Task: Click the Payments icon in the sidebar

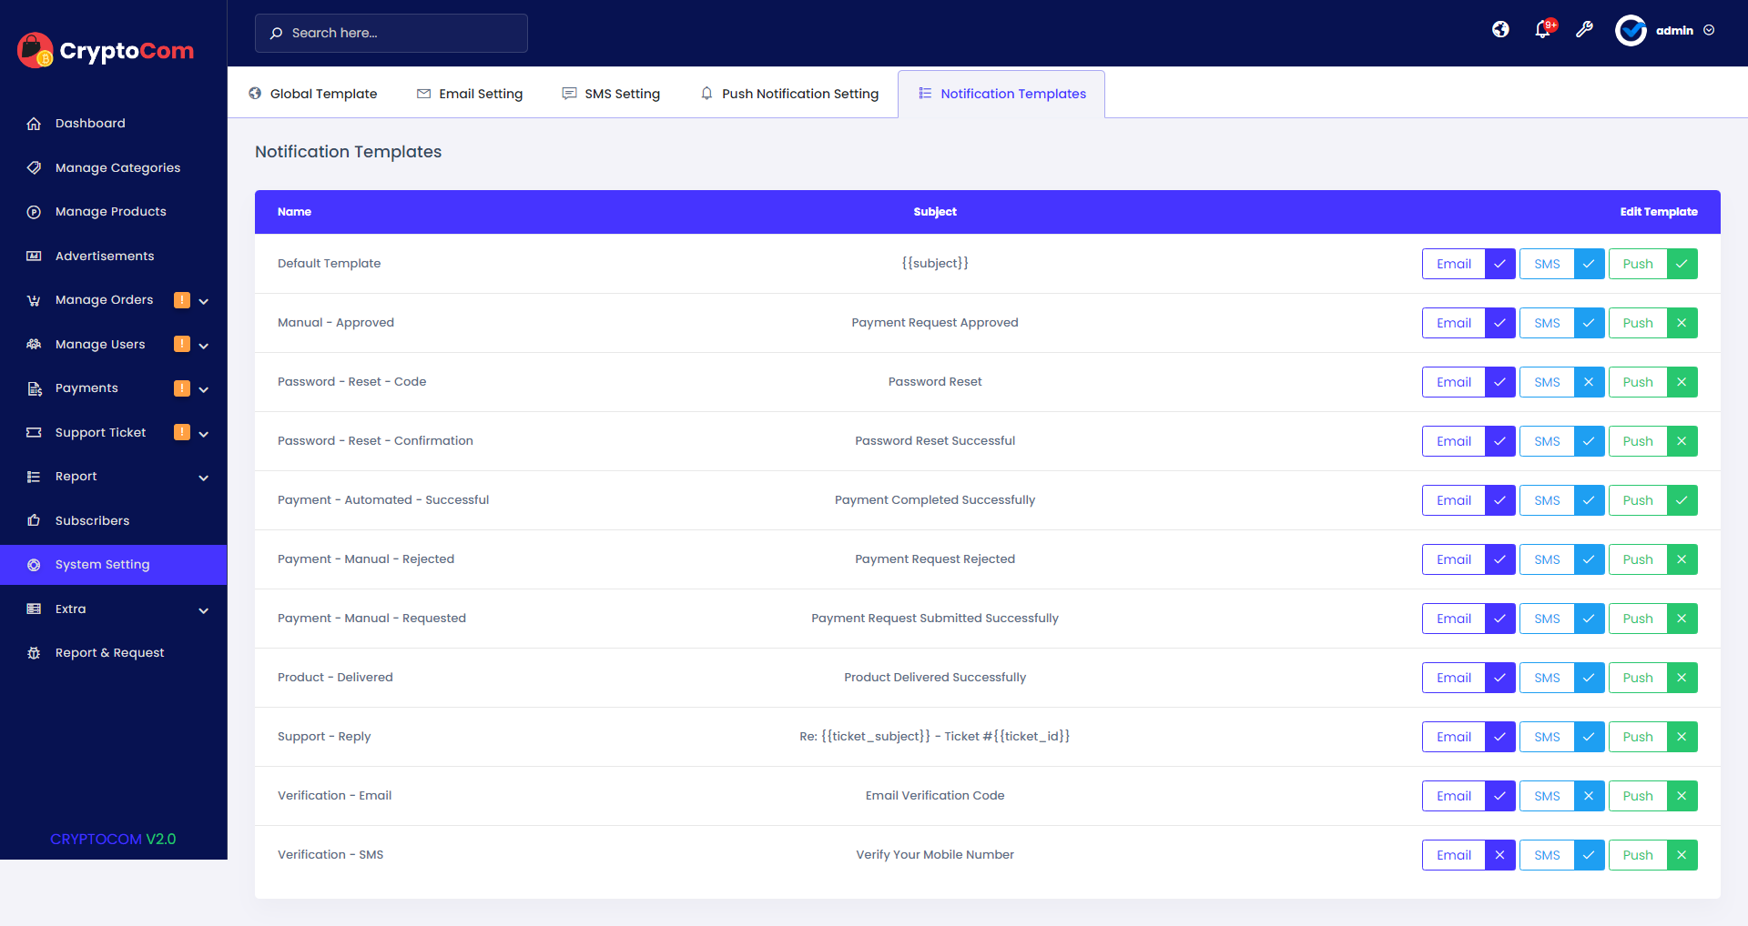Action: pyautogui.click(x=34, y=388)
